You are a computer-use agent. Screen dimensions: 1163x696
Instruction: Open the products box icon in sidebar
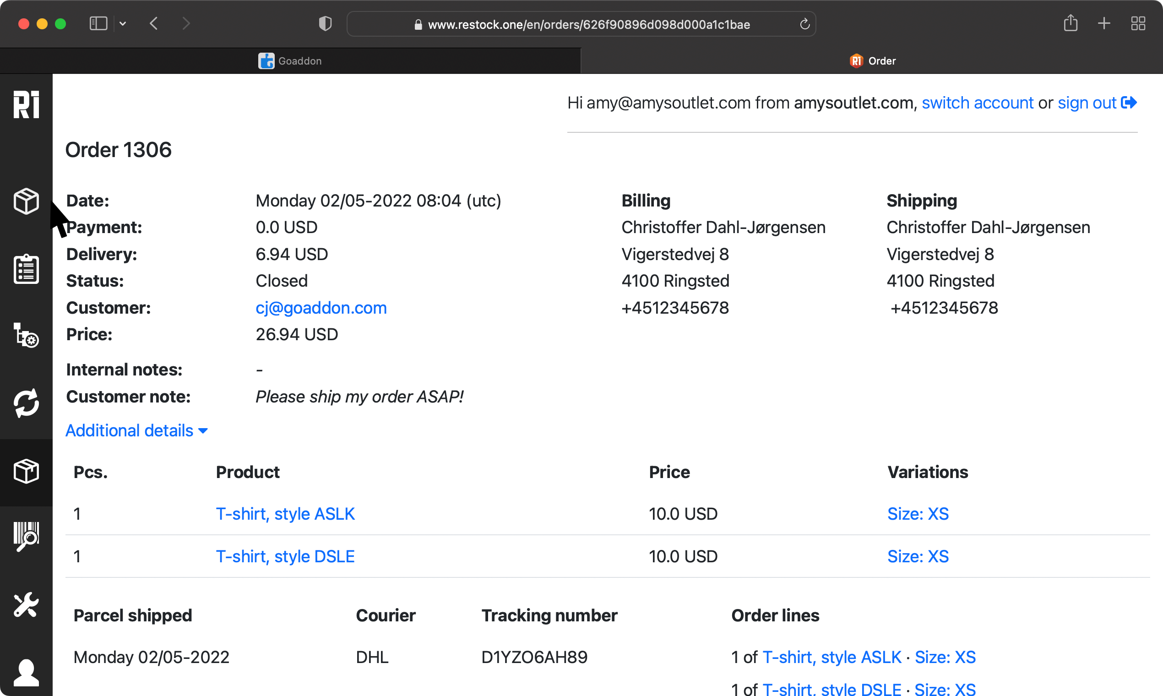click(x=26, y=201)
